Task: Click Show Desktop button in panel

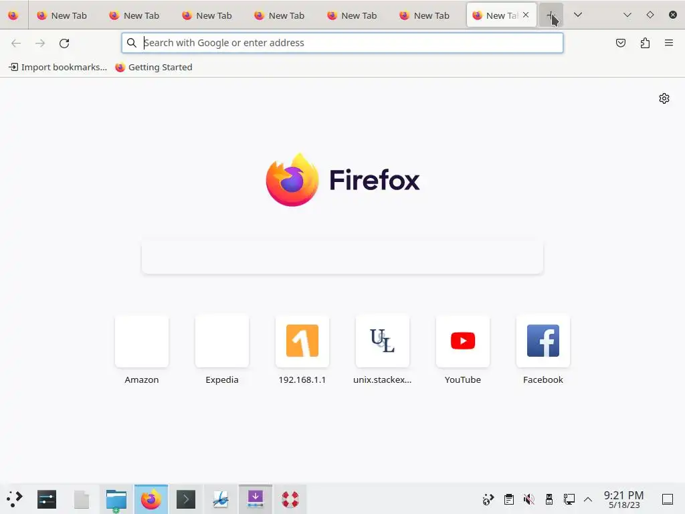Action: tap(668, 499)
